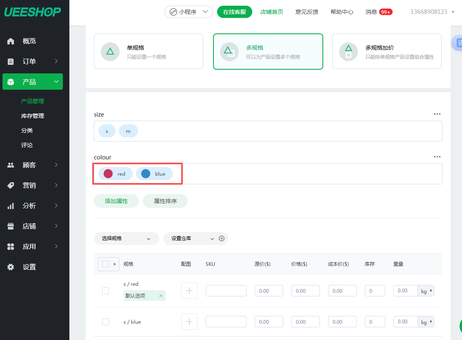462x340 pixels.
Task: Click the analytics bar chart icon
Action: tap(11, 206)
